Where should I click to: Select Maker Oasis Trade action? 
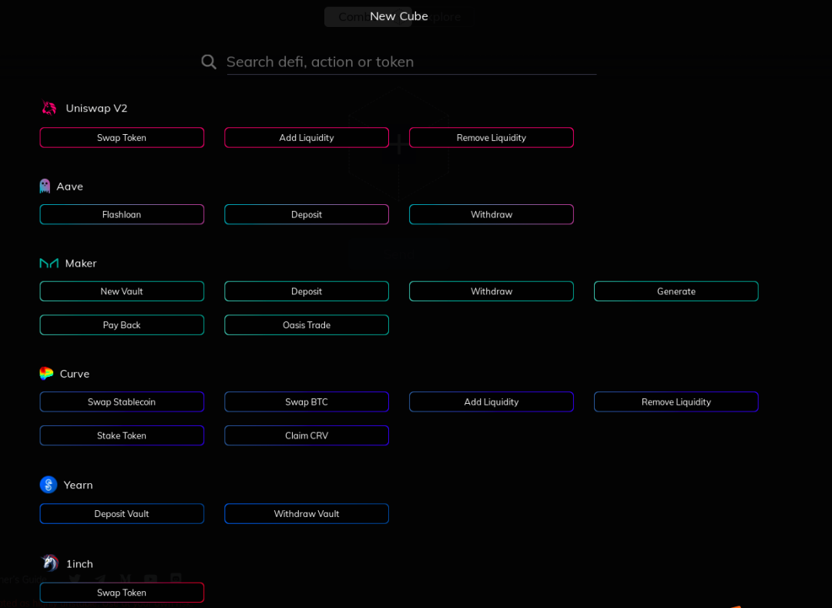[307, 324]
